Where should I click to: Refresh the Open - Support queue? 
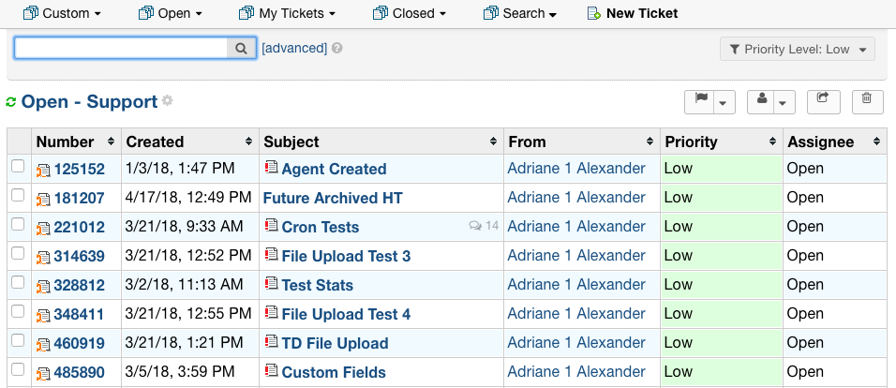pyautogui.click(x=11, y=102)
